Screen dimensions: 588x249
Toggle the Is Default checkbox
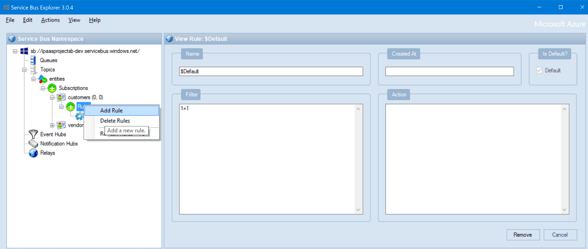(x=539, y=71)
